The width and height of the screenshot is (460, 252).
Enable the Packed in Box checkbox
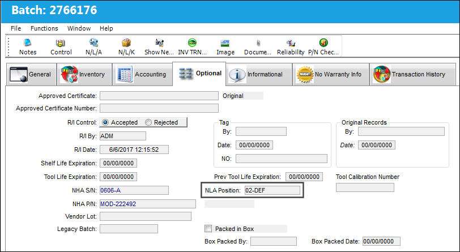pos(208,229)
